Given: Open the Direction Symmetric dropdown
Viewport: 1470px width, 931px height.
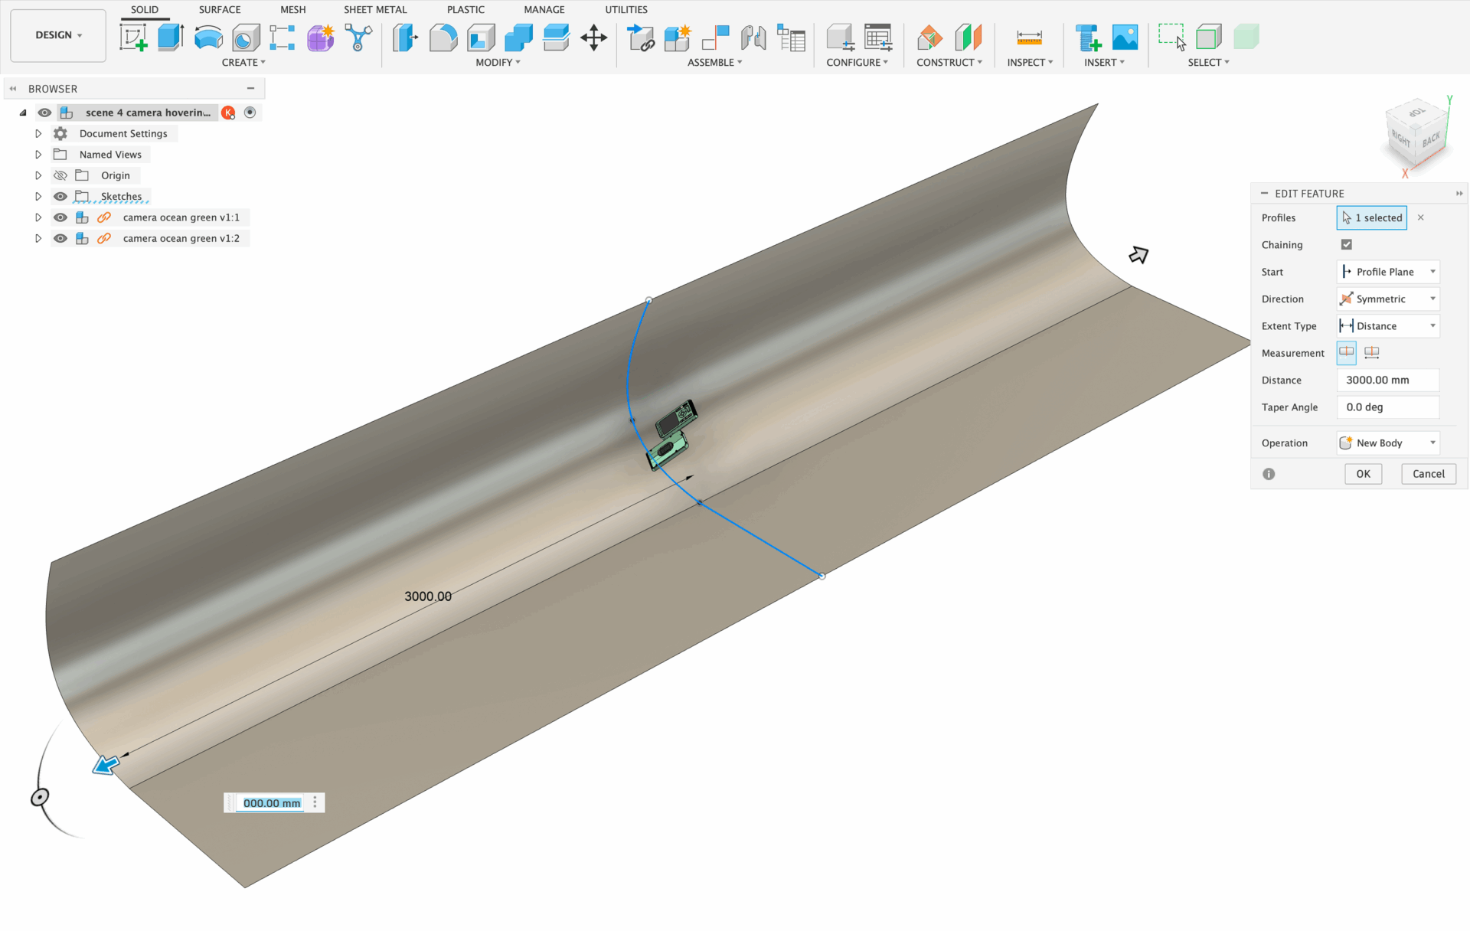Looking at the screenshot, I should (1387, 299).
